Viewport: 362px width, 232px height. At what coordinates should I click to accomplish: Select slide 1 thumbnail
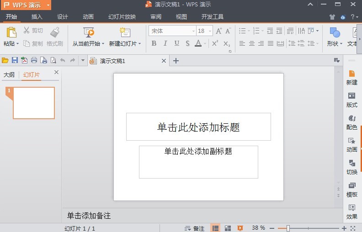(x=33, y=103)
